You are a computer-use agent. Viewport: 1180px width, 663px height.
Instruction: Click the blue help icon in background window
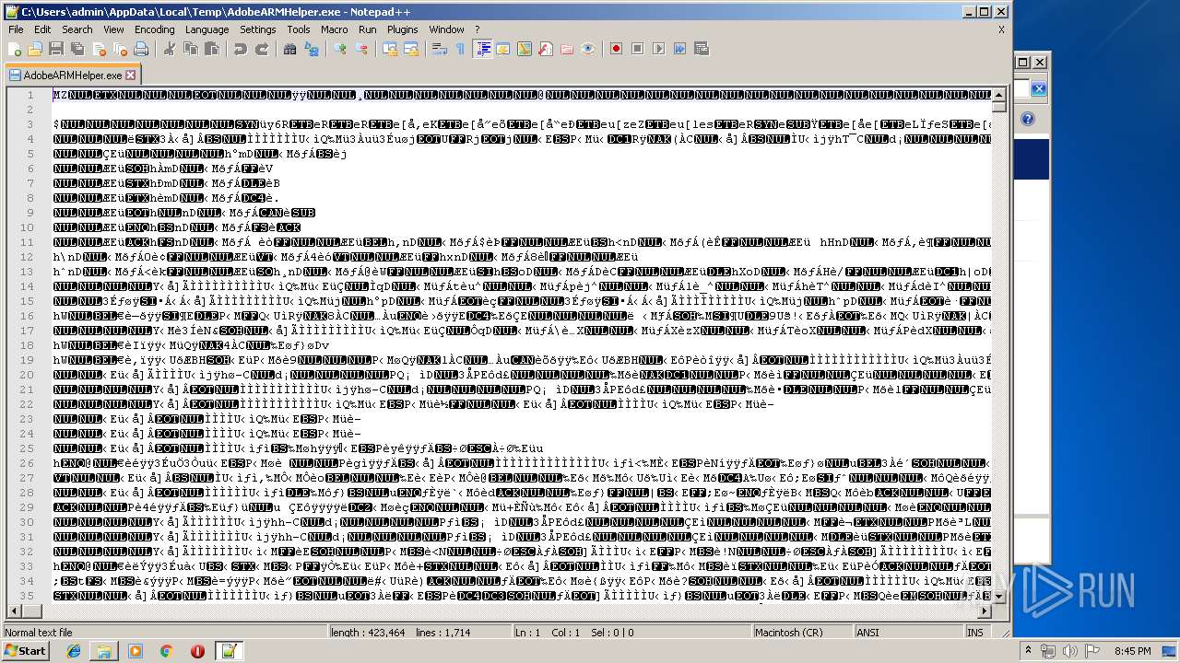pos(1028,119)
